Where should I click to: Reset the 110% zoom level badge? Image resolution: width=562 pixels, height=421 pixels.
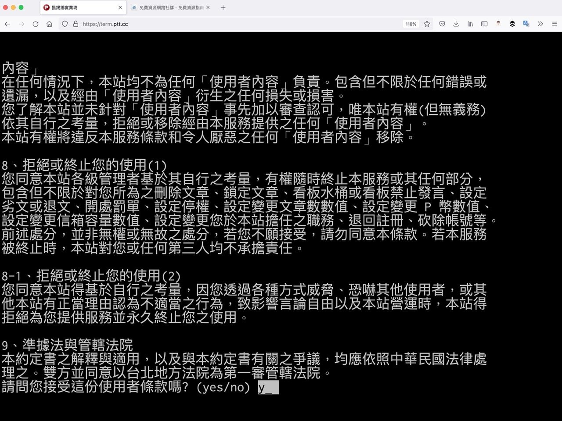click(x=411, y=24)
